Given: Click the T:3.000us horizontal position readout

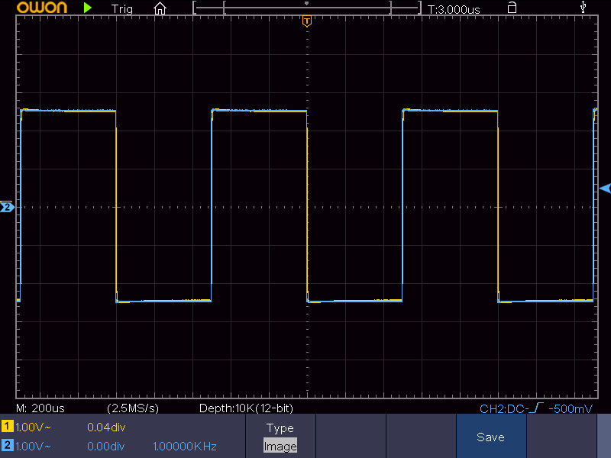Looking at the screenshot, I should (x=454, y=9).
